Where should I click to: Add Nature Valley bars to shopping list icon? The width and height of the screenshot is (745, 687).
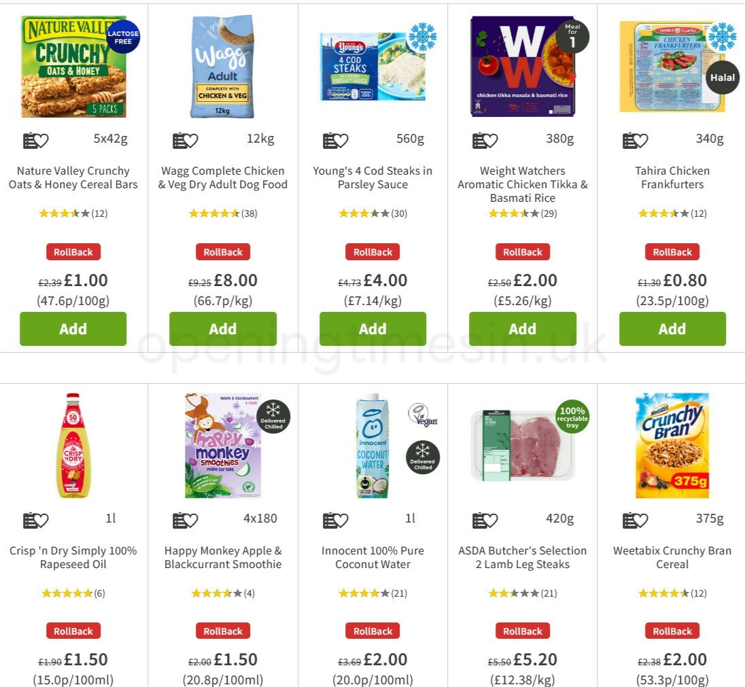pos(30,140)
